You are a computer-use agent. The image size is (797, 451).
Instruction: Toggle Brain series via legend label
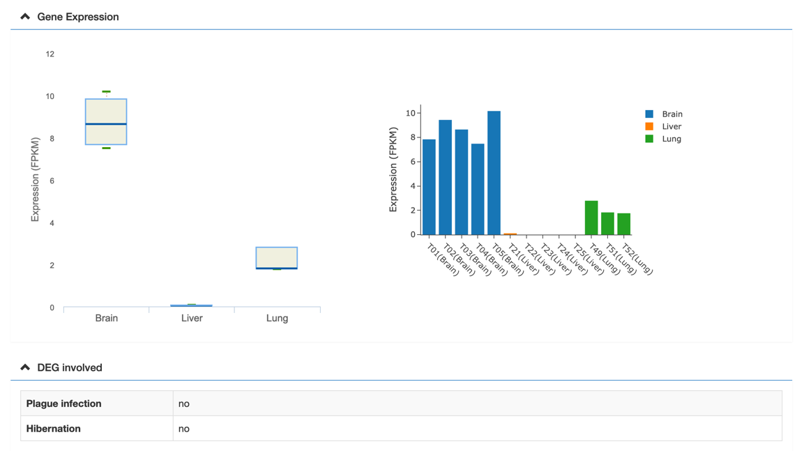click(x=672, y=114)
